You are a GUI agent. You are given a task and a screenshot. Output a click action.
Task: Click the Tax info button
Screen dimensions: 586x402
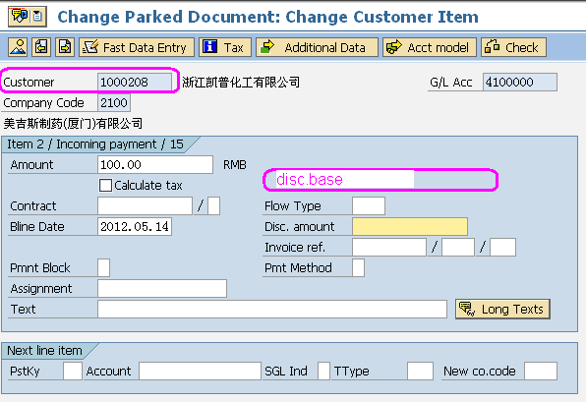(x=225, y=47)
